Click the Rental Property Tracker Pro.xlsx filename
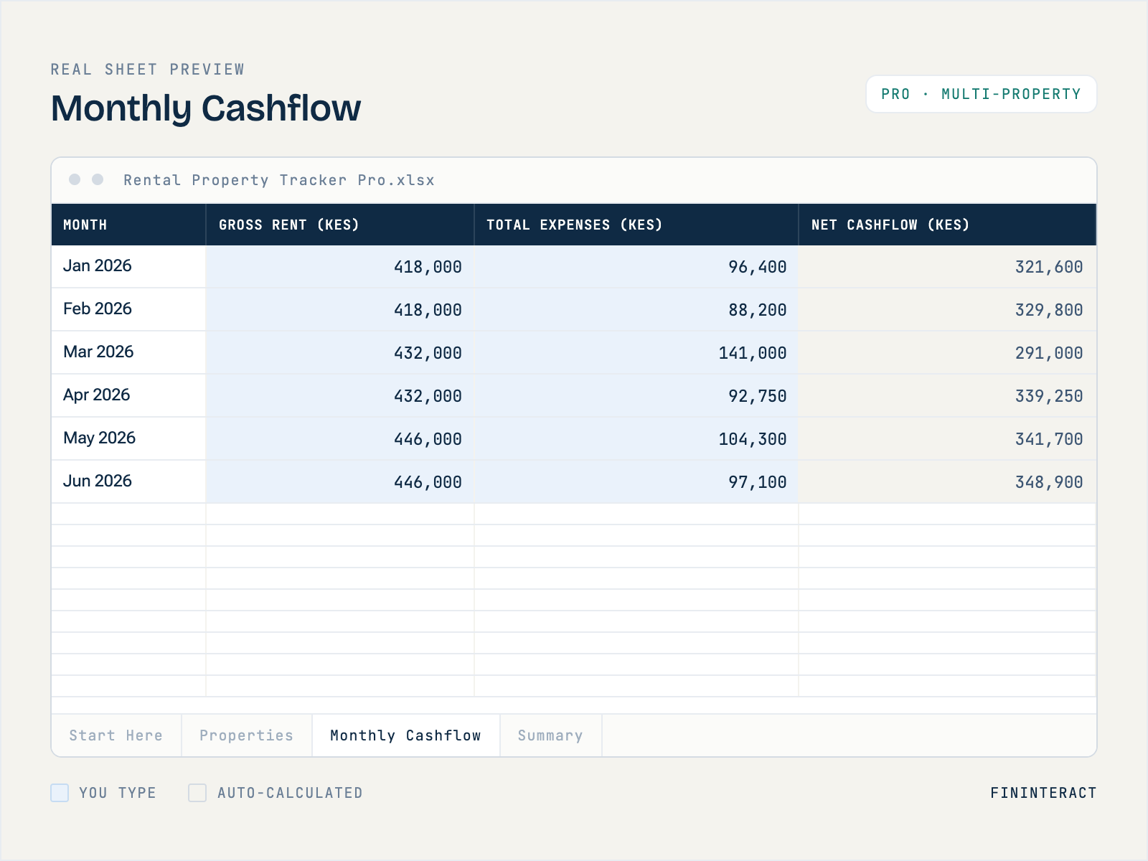This screenshot has width=1148, height=861. (x=279, y=180)
